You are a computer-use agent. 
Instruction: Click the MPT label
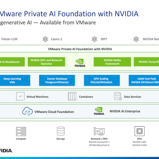[104, 39]
